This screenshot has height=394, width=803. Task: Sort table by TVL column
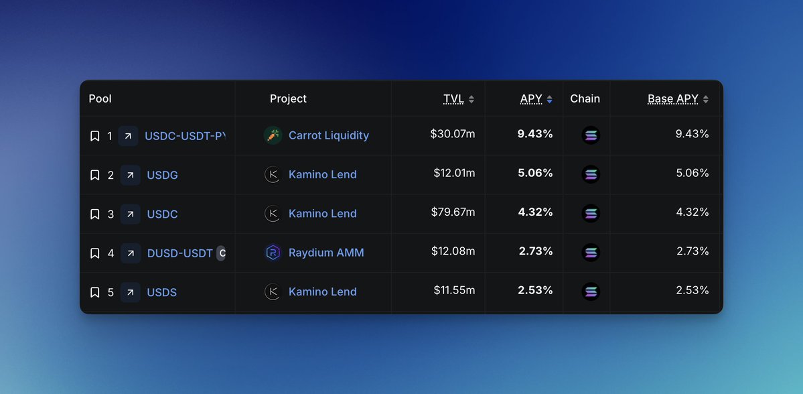[459, 99]
